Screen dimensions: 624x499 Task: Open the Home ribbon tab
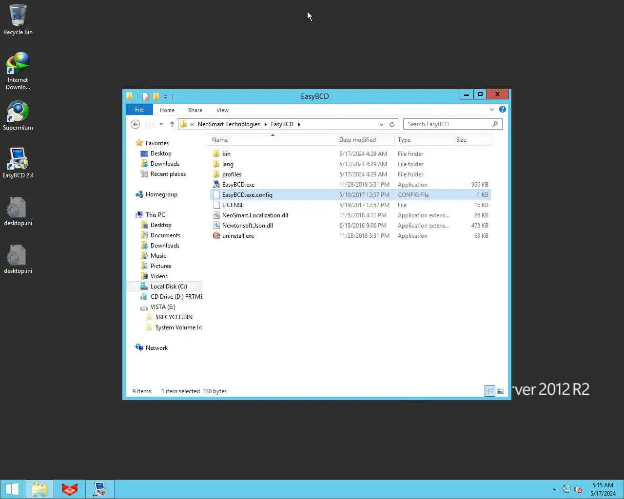[167, 110]
